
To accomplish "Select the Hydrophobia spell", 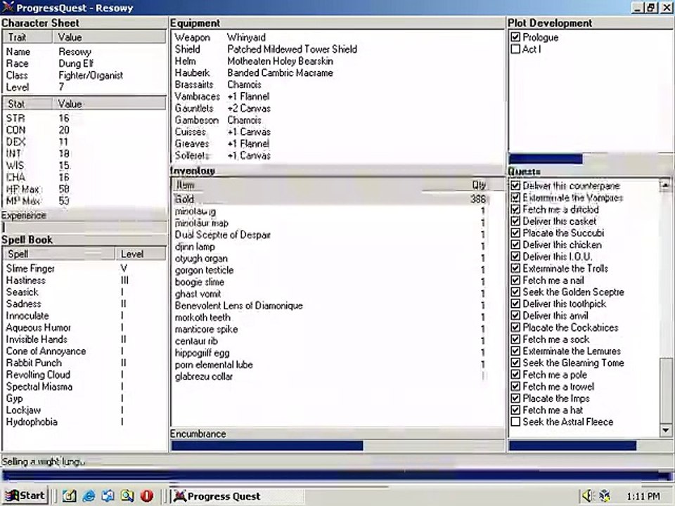I will (84, 422).
